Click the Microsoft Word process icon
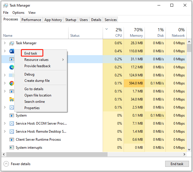193x172 pixels. coord(12,51)
